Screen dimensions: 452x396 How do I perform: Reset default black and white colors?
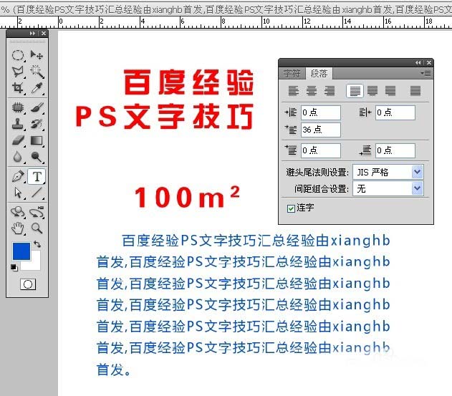pyautogui.click(x=14, y=268)
